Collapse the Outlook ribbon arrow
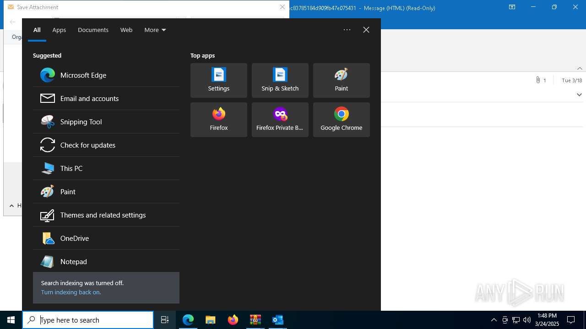The image size is (586, 329). pyautogui.click(x=580, y=68)
